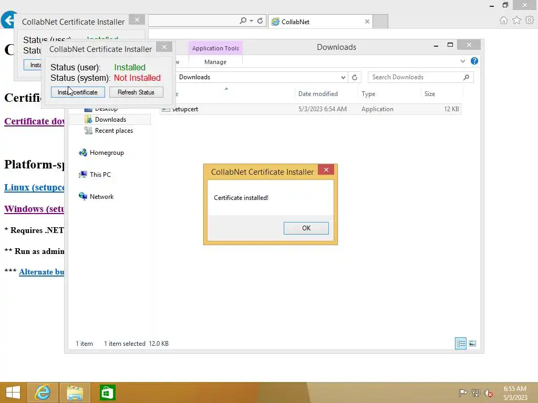Select Downloads in navigation pane
The width and height of the screenshot is (538, 403).
(110, 120)
